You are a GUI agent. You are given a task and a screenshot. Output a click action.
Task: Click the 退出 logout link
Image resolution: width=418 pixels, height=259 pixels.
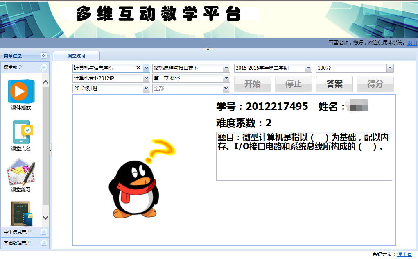[x=412, y=43]
